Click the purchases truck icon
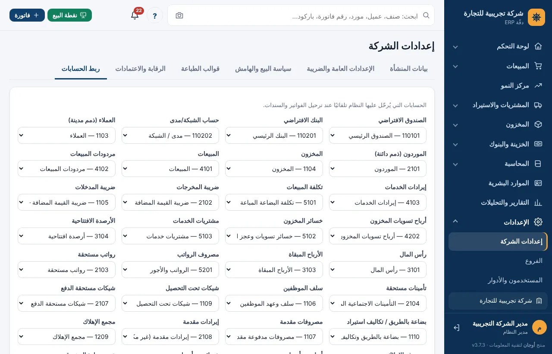Viewport: 552px width, 354px height. pyautogui.click(x=538, y=105)
